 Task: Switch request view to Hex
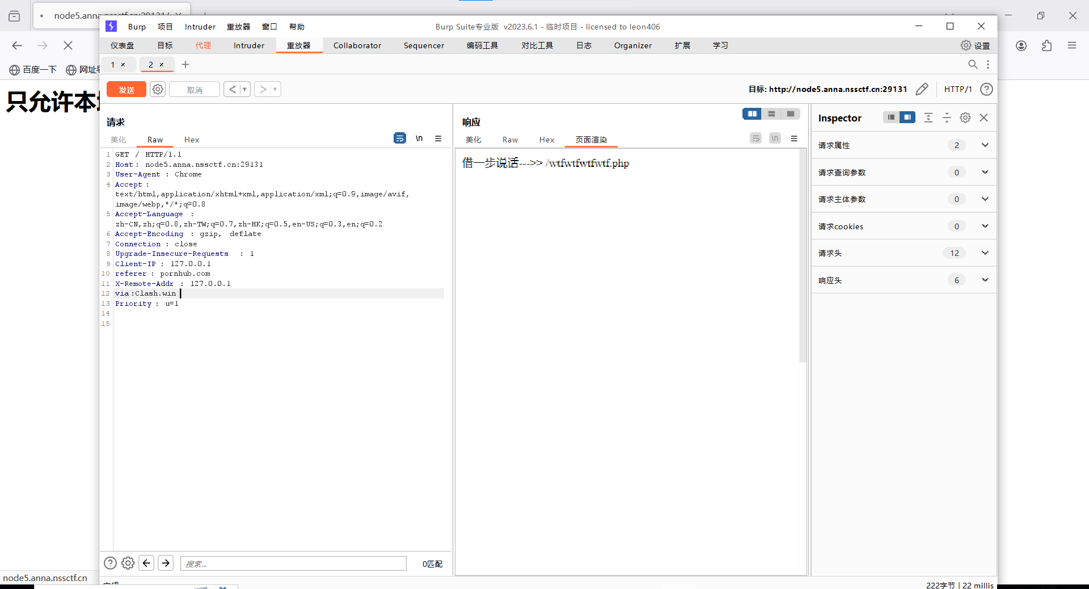click(192, 140)
